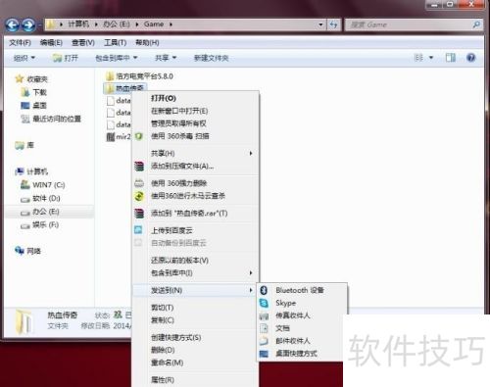Click the 文档 icon in send-to submenu
Viewport: 490px width, 387px height.
(264, 328)
